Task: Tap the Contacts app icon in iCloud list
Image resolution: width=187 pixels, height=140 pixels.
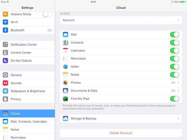Action: [x=65, y=43]
